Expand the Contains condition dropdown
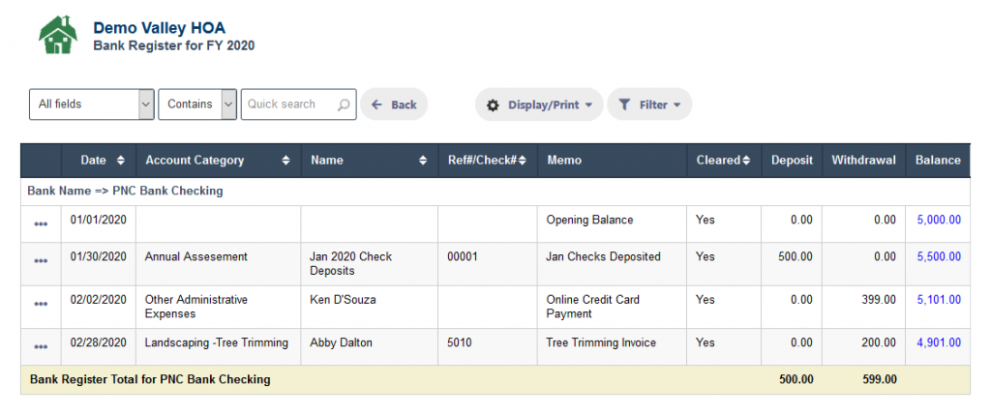The width and height of the screenshot is (991, 415). (x=197, y=104)
